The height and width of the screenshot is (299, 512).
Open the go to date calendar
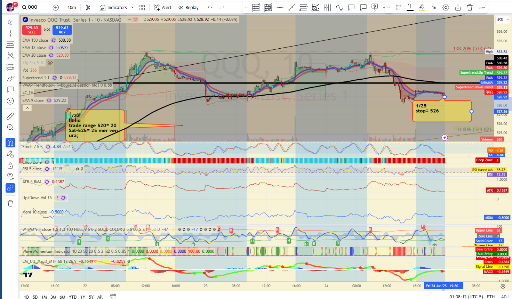point(113,296)
